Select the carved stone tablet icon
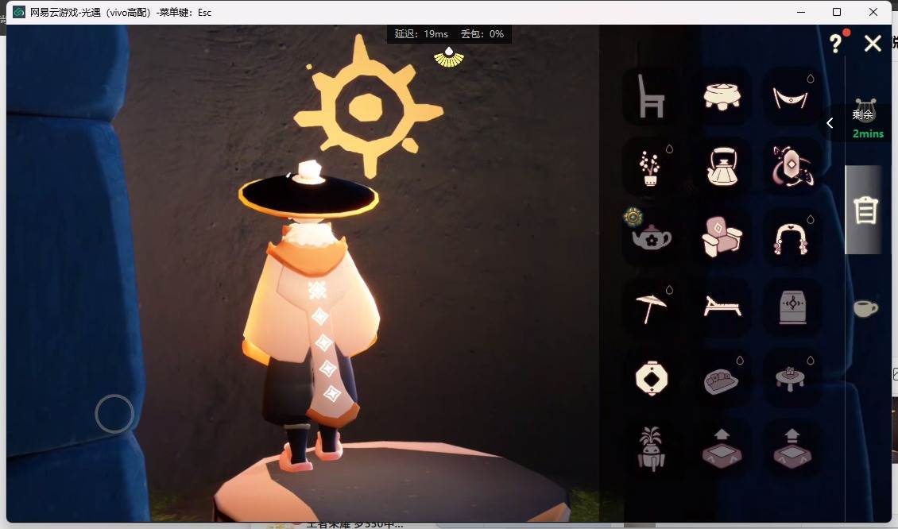The image size is (898, 529). pos(792,307)
